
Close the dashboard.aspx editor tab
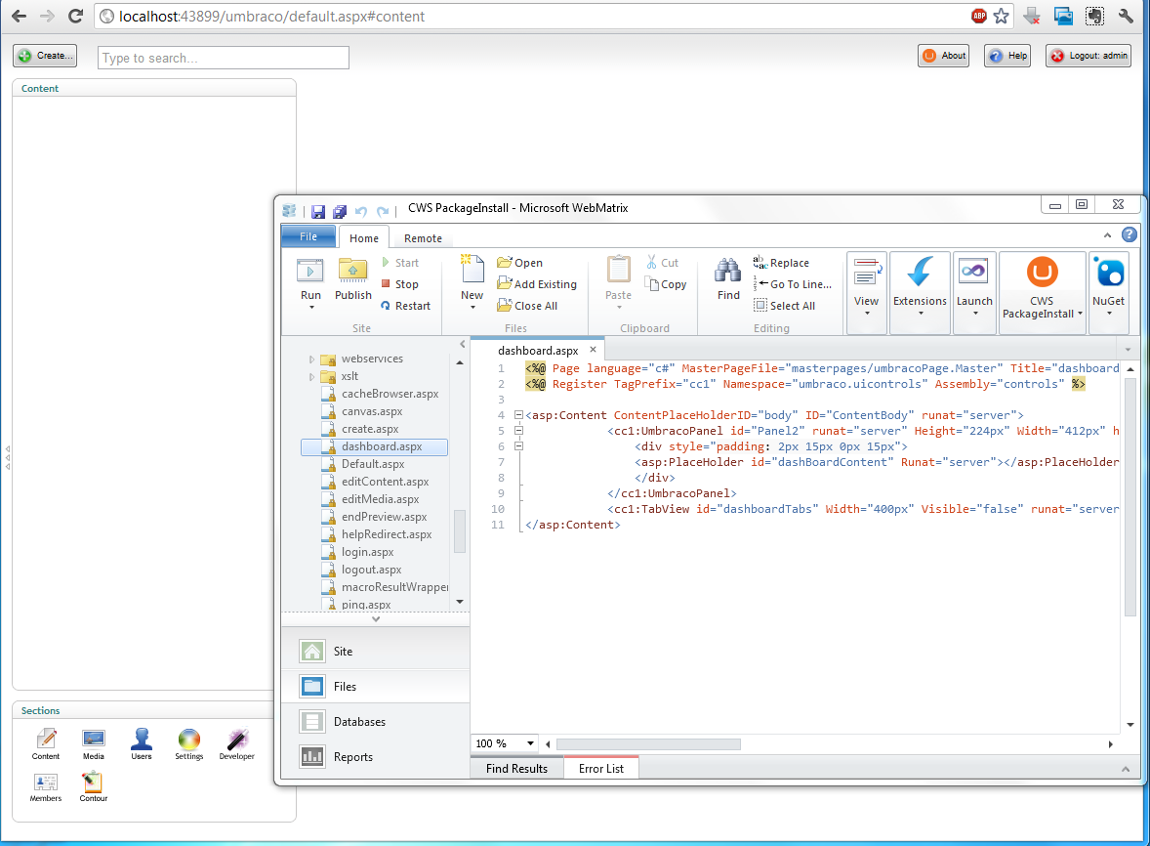pos(593,350)
